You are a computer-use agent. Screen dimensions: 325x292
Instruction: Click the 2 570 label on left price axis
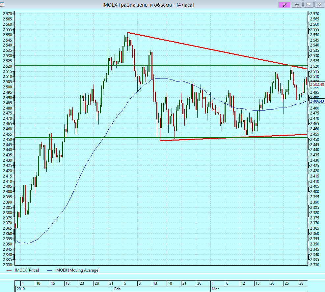[x=8, y=14]
